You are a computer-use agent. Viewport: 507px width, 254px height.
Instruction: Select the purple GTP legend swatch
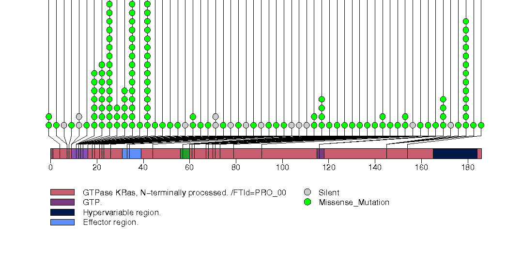62,202
